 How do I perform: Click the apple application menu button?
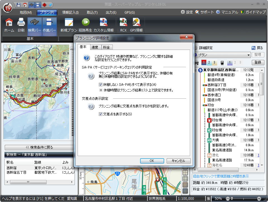[8, 8]
